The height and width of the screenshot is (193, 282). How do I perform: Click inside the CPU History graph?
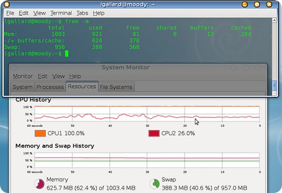147,114
